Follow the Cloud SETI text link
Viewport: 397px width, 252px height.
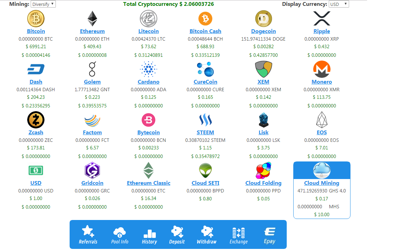click(205, 183)
